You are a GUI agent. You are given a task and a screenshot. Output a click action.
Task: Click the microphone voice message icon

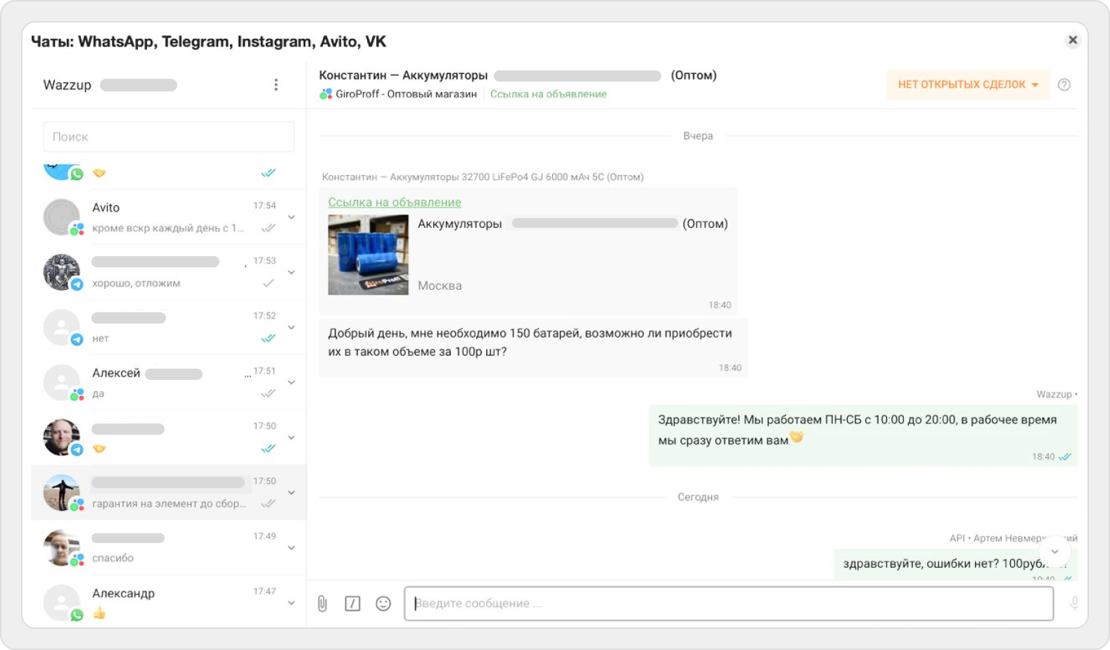click(1073, 604)
